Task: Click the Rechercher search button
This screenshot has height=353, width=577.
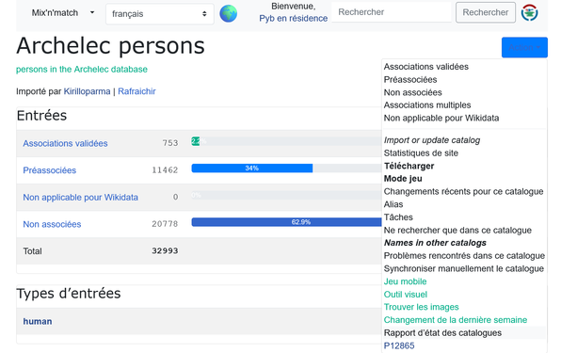Action: 486,12
